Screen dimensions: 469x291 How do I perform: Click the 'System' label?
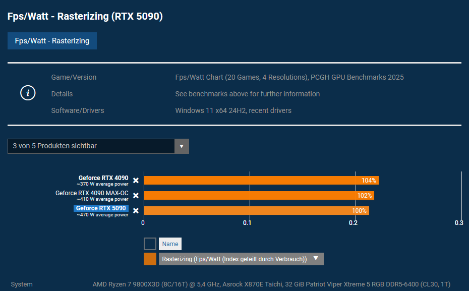[x=22, y=284]
